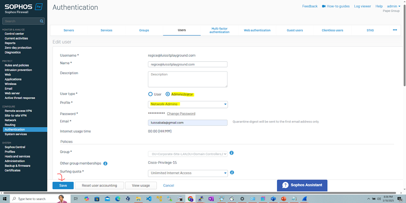406x203 pixels.
Task: Switch to the Groups tab
Action: click(x=144, y=30)
